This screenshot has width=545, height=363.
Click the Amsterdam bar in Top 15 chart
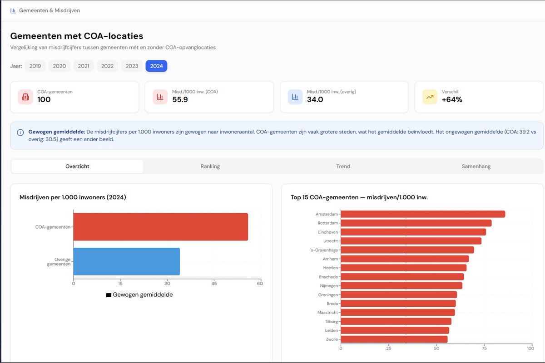click(x=423, y=214)
